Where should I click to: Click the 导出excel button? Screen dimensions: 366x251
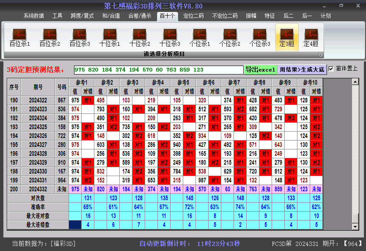click(261, 69)
